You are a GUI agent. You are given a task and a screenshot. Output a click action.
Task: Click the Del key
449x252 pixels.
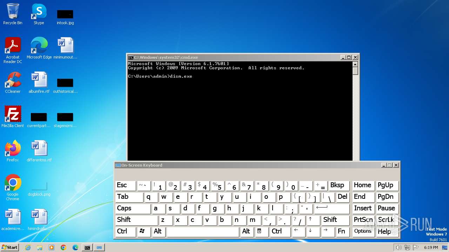click(x=343, y=197)
